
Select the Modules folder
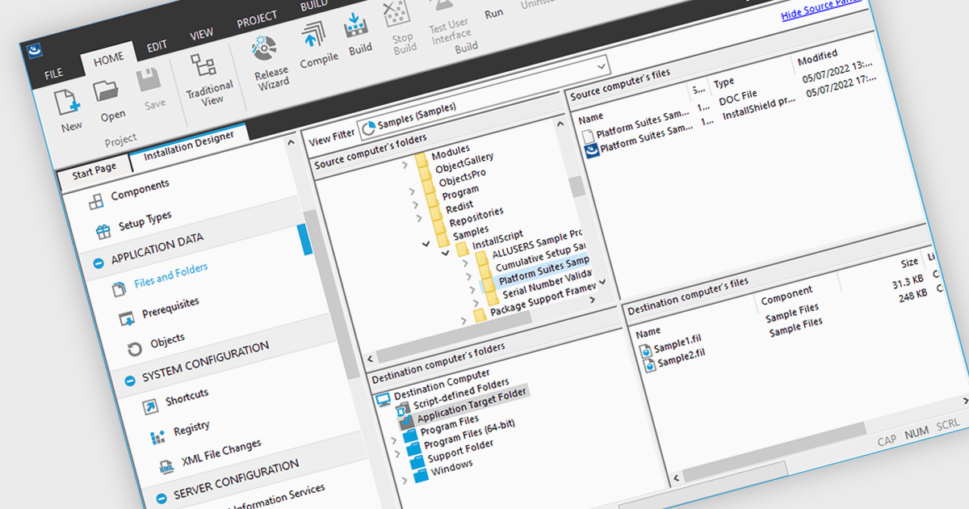point(450,153)
